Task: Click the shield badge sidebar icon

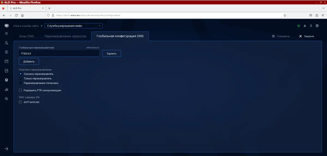Action: [7, 52]
